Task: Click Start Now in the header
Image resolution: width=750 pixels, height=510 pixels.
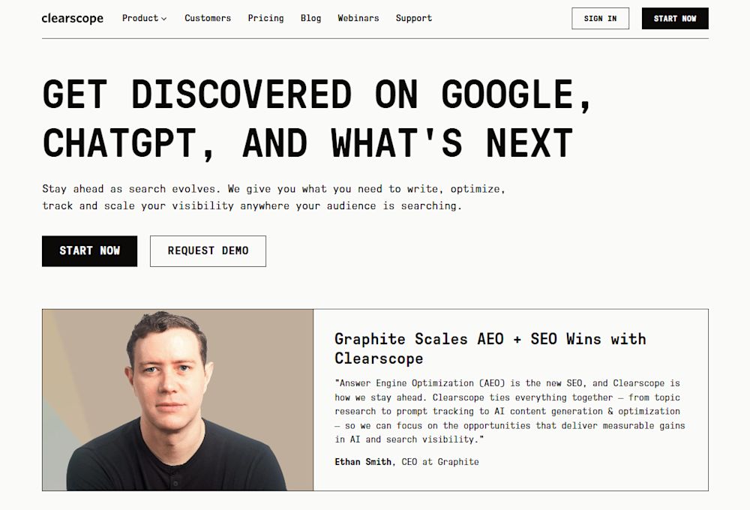Action: (675, 19)
